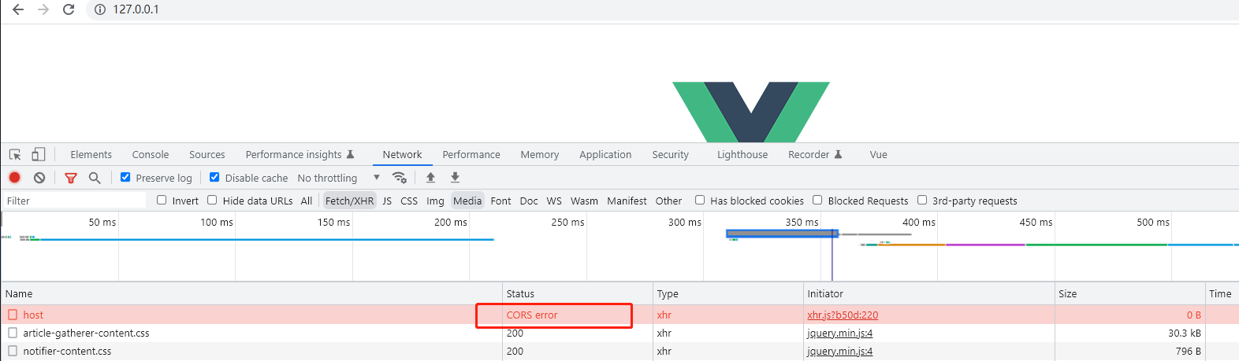Stop recording network log red button
1239x361 pixels.
pyautogui.click(x=14, y=178)
